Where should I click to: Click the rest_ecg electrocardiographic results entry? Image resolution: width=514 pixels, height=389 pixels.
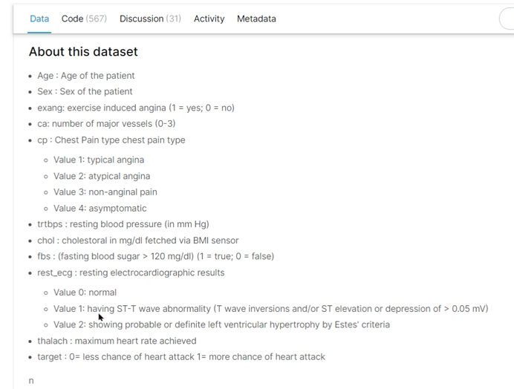coord(131,272)
